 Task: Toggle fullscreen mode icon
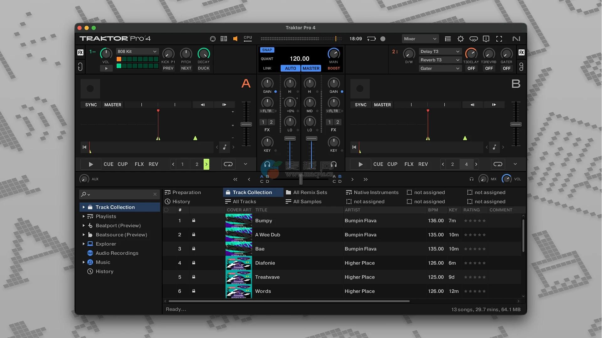(499, 39)
